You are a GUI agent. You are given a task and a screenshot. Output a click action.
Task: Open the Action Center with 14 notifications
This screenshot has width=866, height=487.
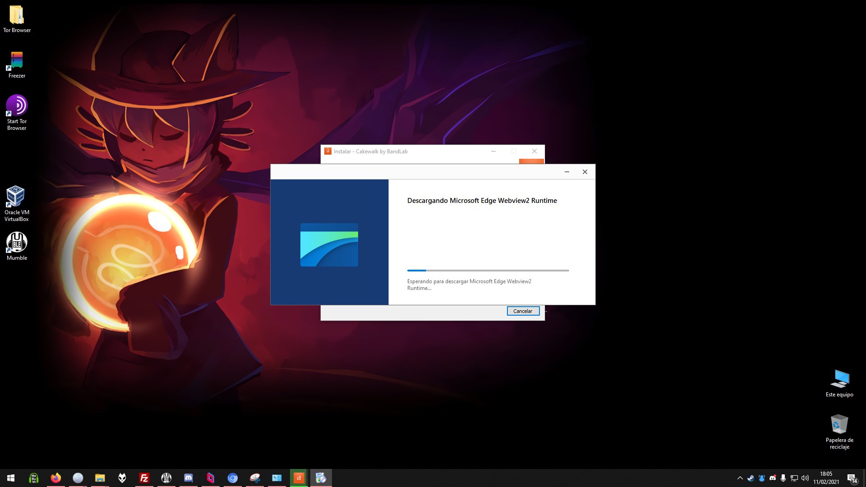[x=852, y=478]
